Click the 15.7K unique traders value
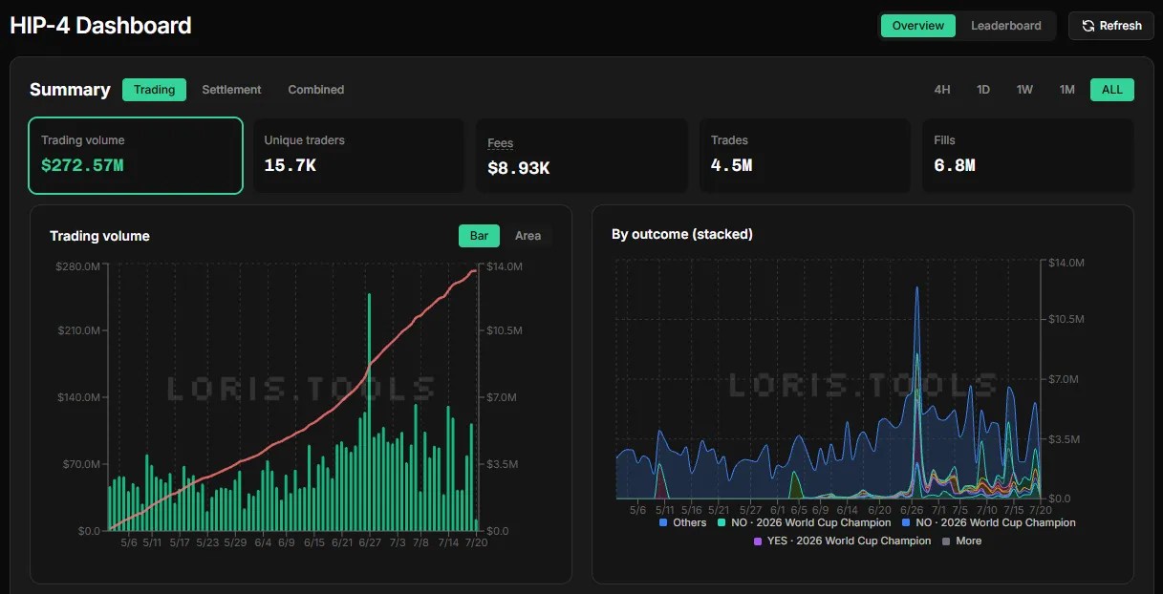 coord(291,165)
